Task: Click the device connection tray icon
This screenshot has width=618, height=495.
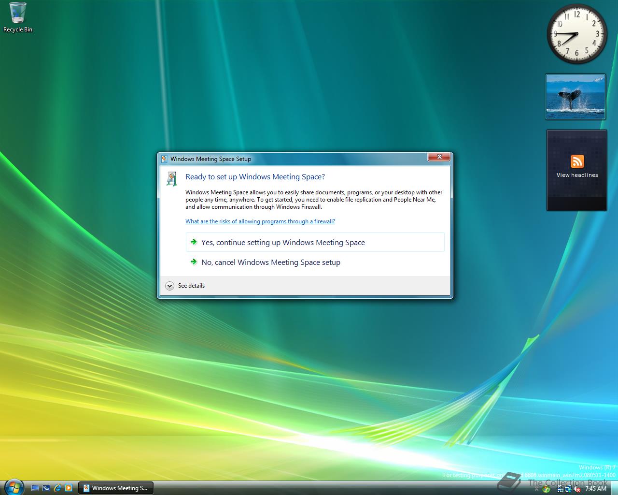Action: pyautogui.click(x=560, y=489)
